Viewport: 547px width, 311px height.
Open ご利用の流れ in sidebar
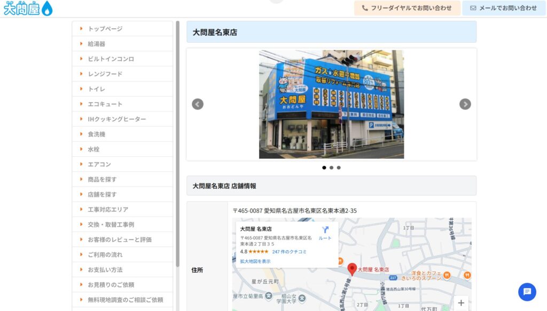122,254
